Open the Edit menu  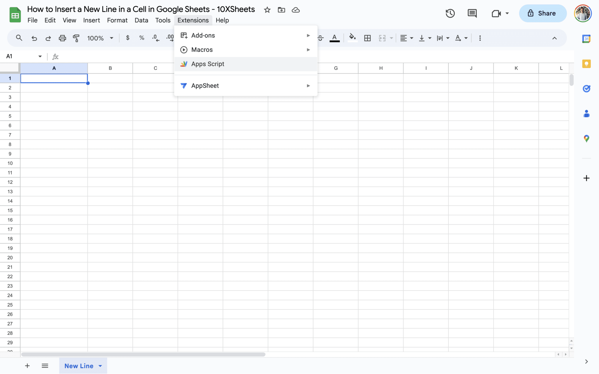tap(50, 20)
